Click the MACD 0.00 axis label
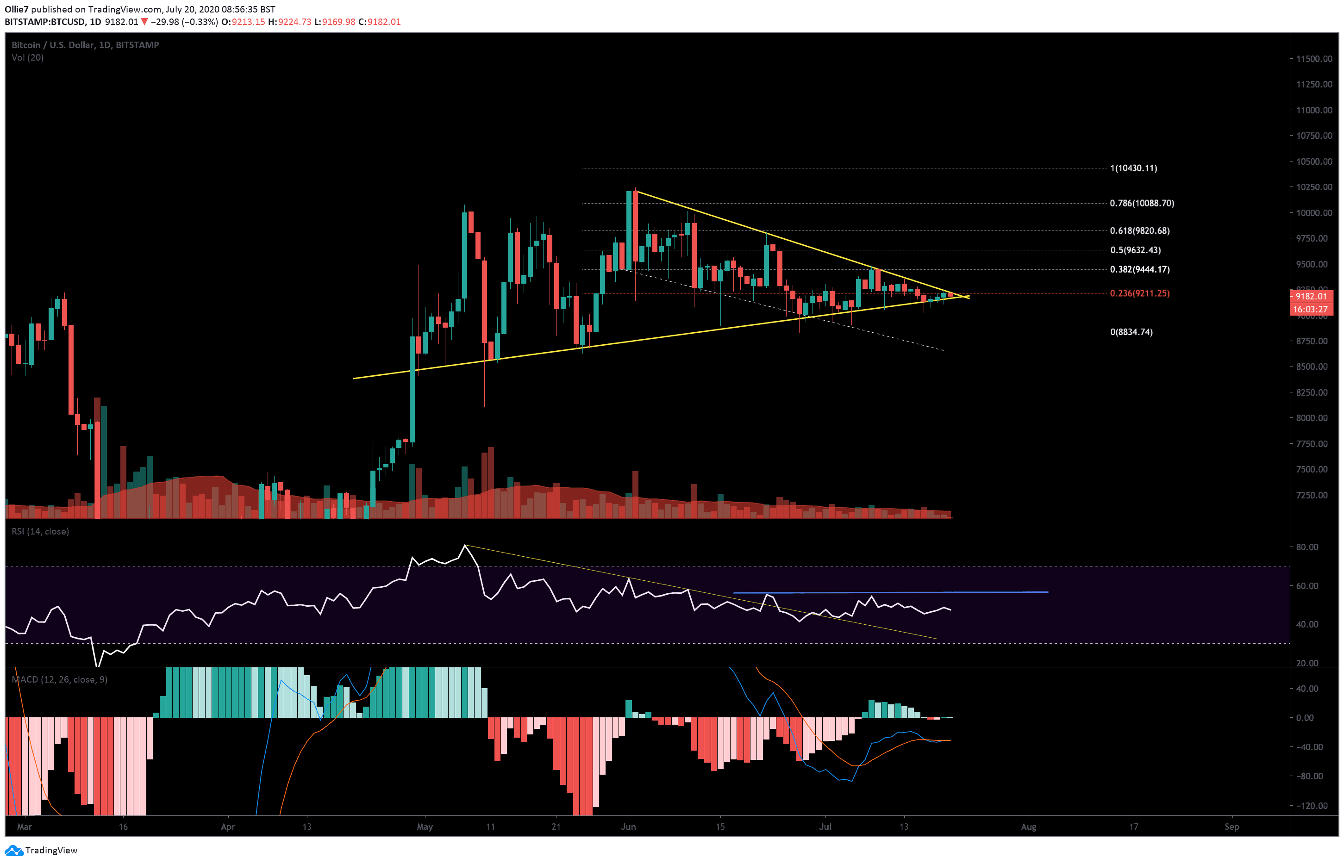Image resolution: width=1344 pixels, height=864 pixels. tap(1305, 718)
